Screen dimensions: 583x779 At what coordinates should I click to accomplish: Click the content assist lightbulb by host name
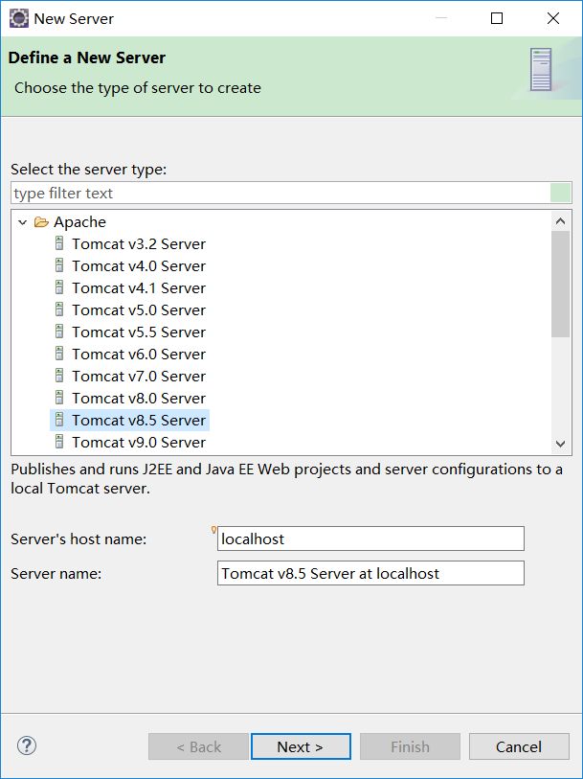tap(213, 530)
